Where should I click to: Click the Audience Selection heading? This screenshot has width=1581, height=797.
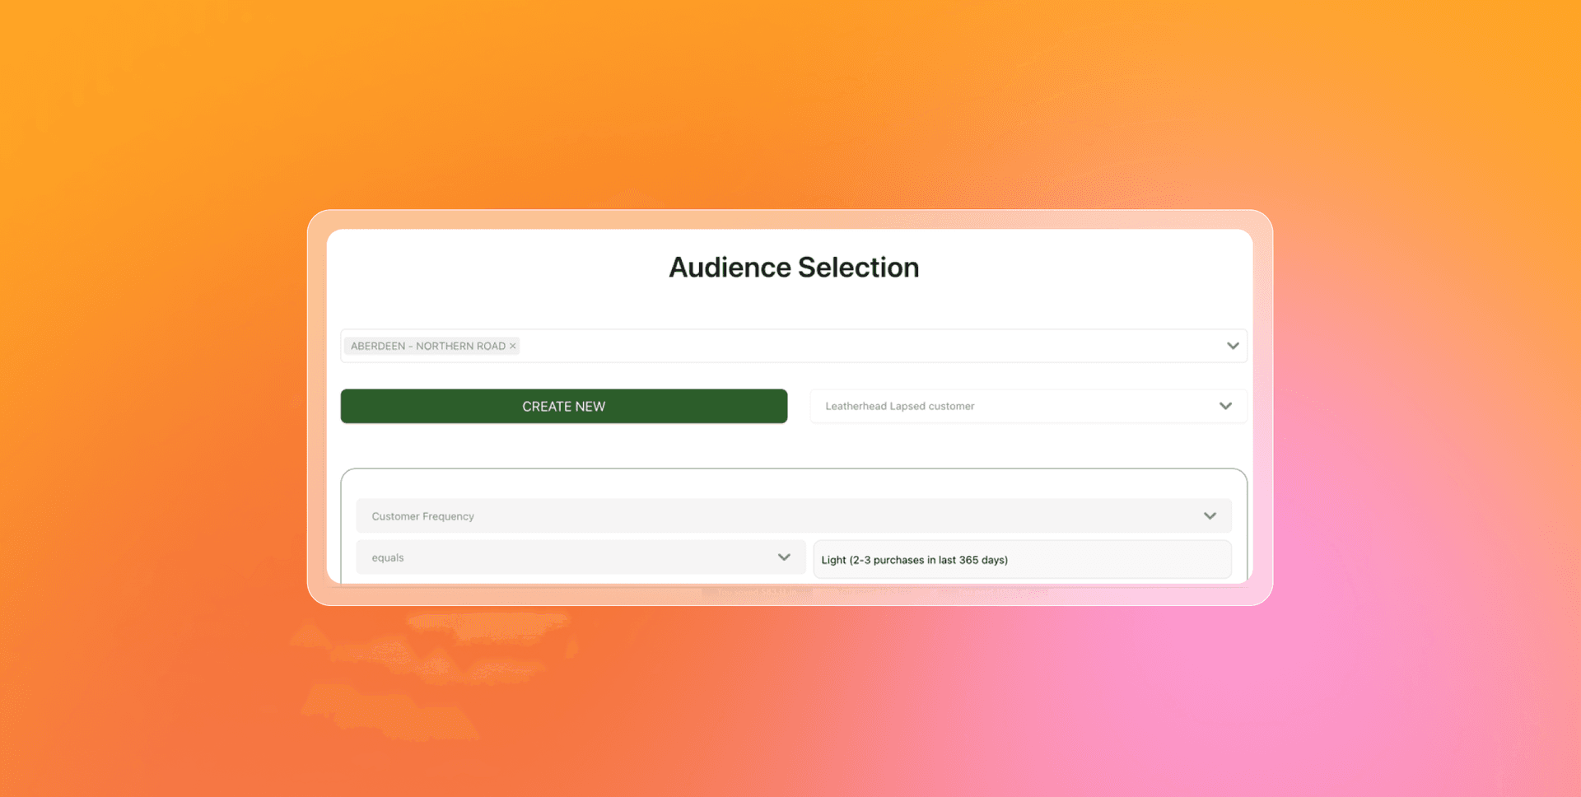click(793, 267)
